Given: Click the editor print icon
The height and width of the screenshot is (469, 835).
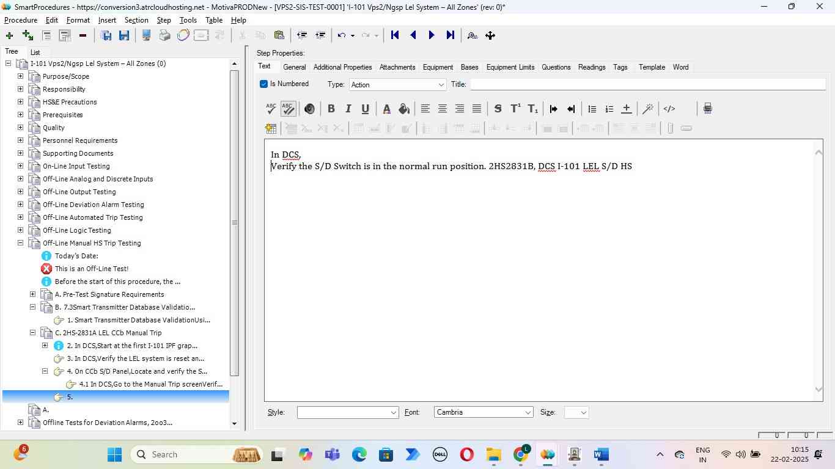Looking at the screenshot, I should point(707,109).
